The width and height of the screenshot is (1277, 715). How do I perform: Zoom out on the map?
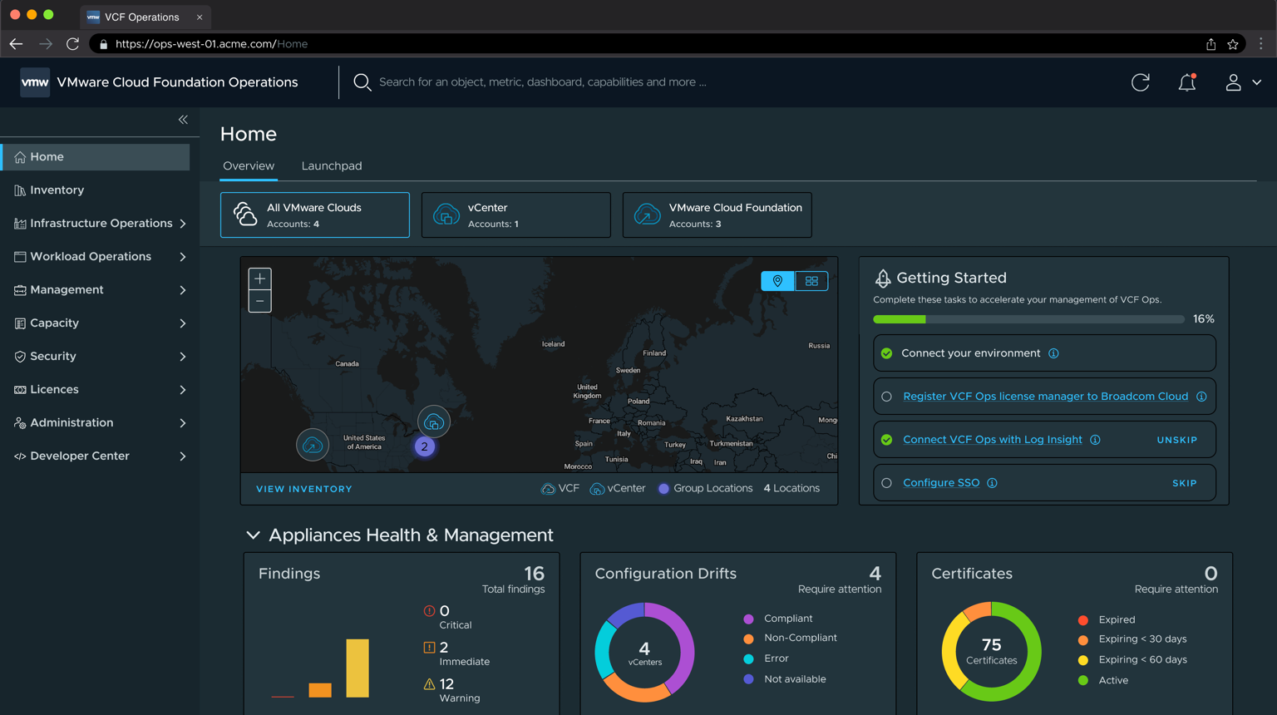coord(260,301)
